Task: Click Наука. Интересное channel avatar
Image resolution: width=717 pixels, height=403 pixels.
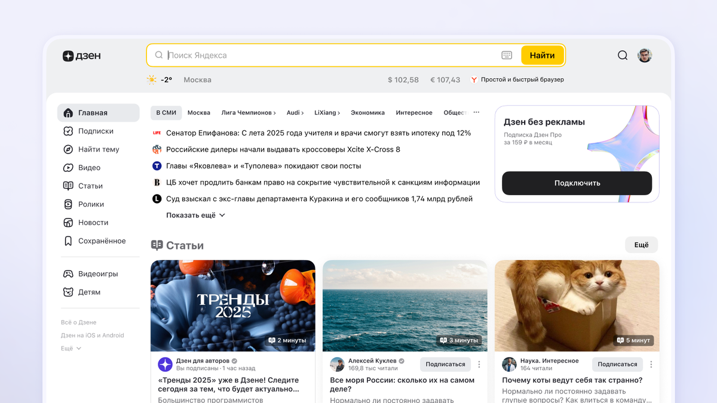Action: (509, 364)
